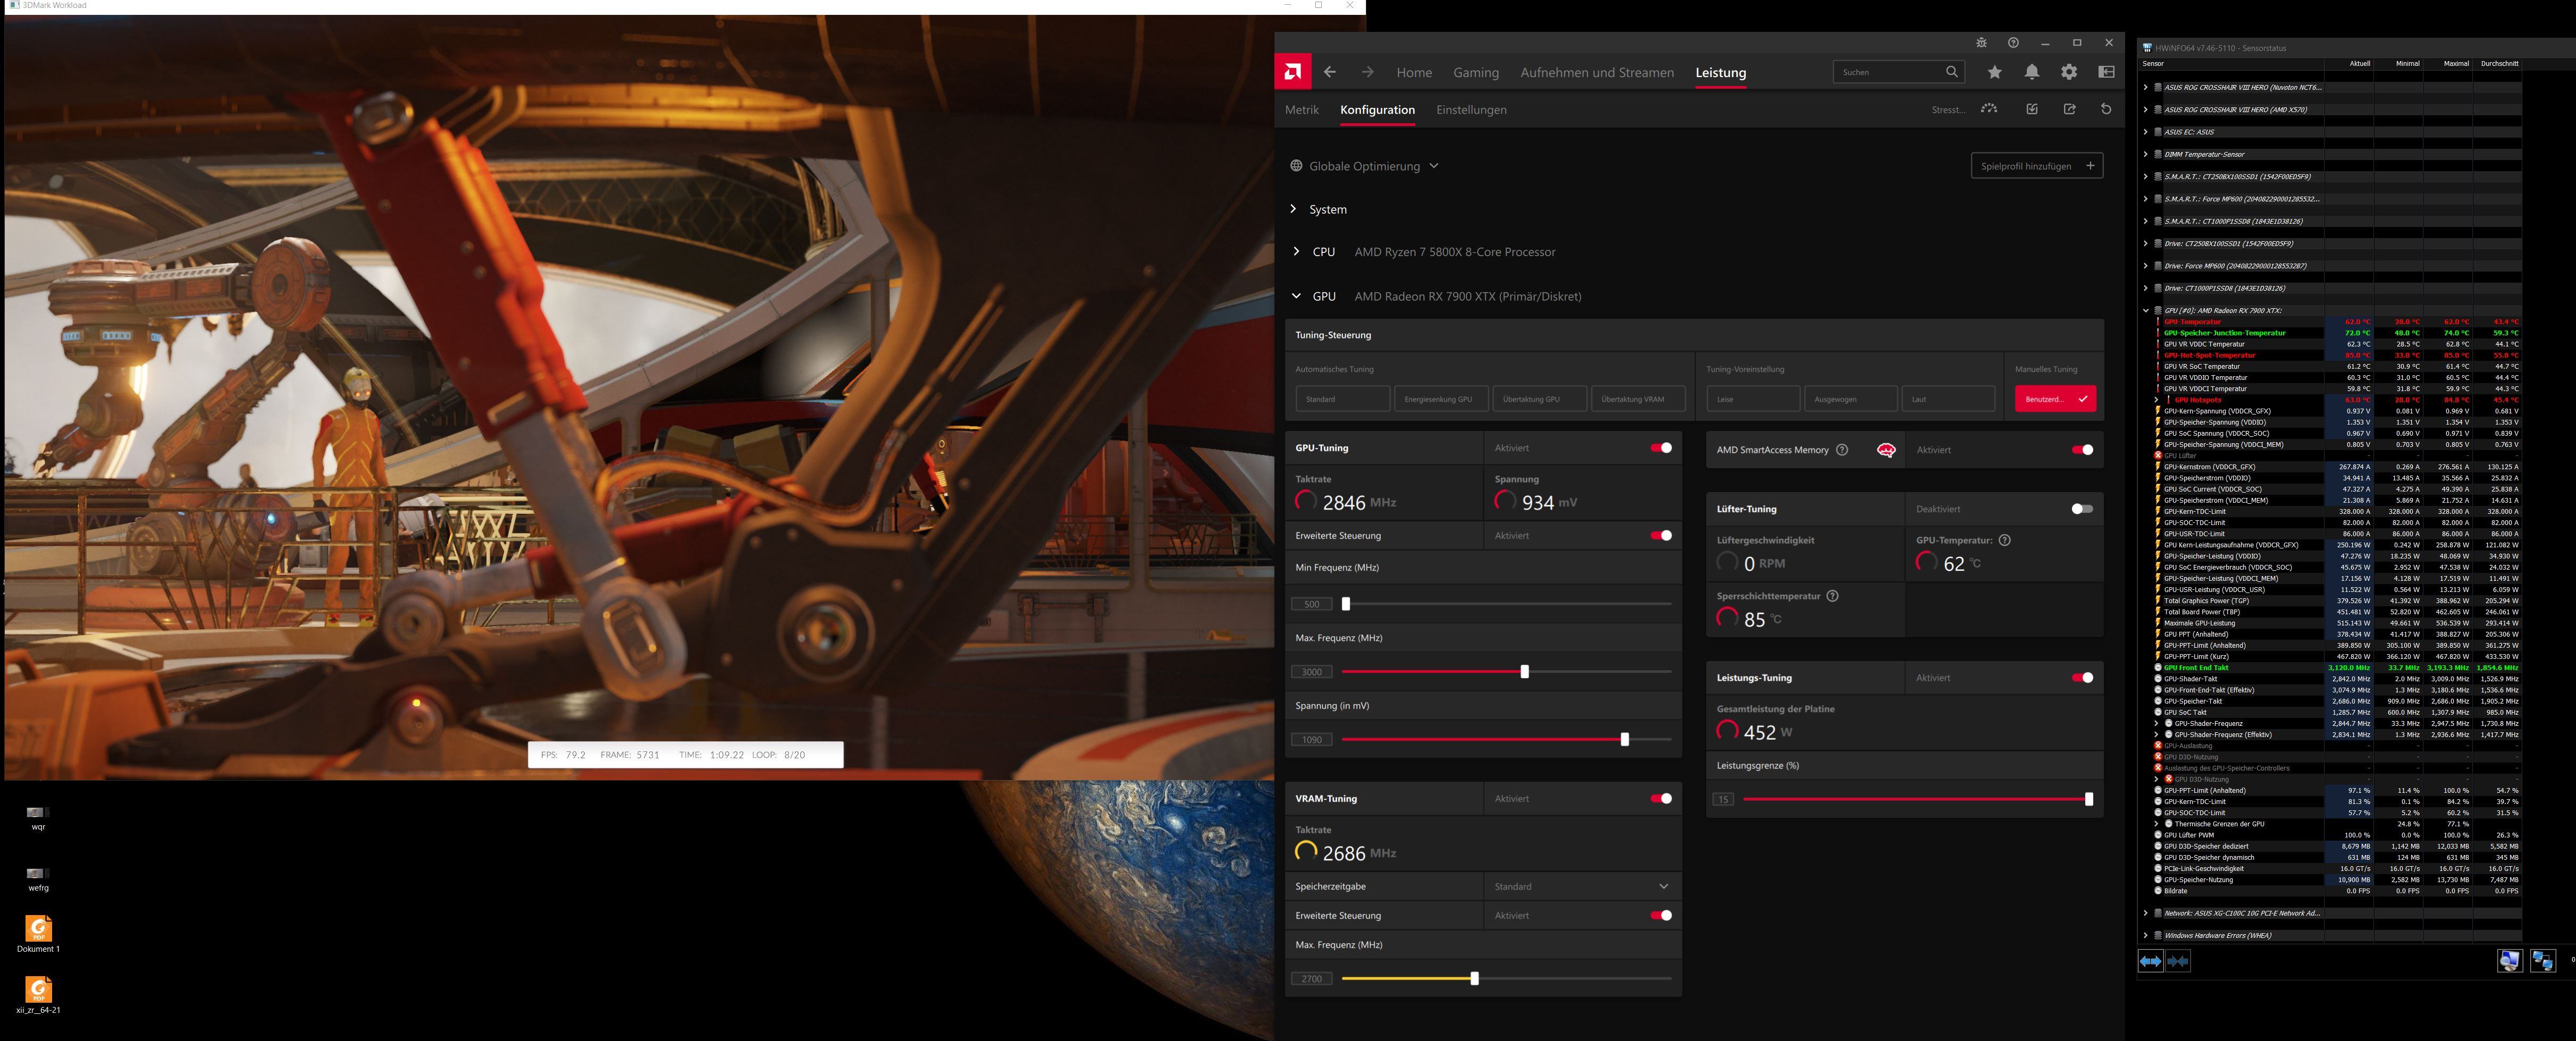Open Speicherzeitgabe Standard dropdown

[x=1582, y=886]
